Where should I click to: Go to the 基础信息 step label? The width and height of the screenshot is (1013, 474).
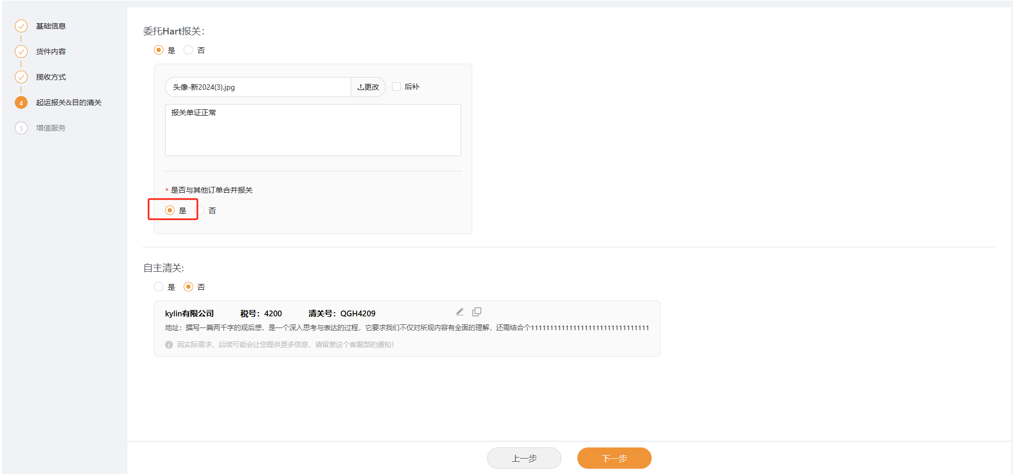click(x=51, y=26)
